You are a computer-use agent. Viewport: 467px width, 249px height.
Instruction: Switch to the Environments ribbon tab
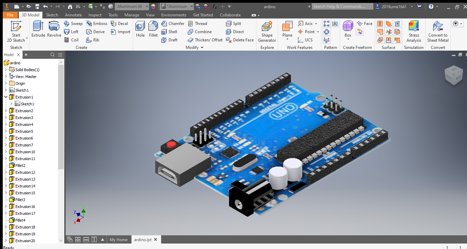click(174, 15)
